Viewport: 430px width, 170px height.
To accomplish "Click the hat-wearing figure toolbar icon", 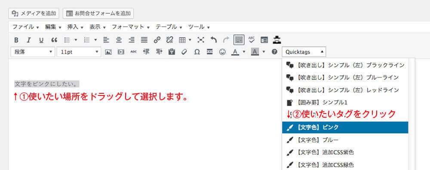I will (276, 40).
